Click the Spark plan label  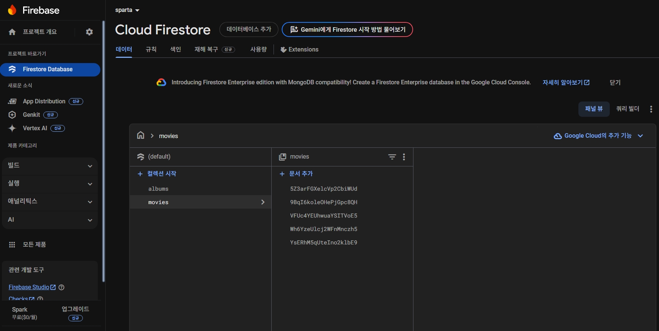(x=20, y=310)
